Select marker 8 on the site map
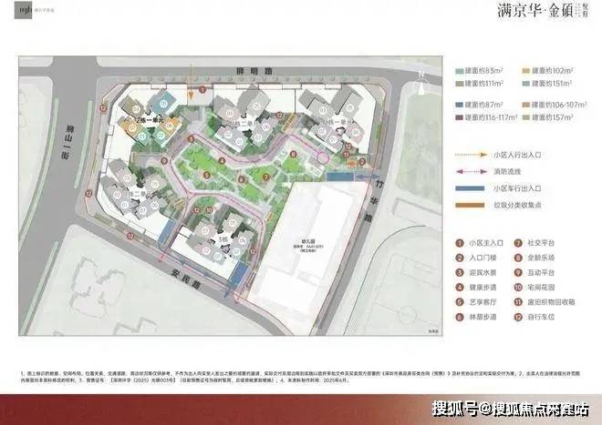This screenshot has width=602, height=425. point(294,154)
